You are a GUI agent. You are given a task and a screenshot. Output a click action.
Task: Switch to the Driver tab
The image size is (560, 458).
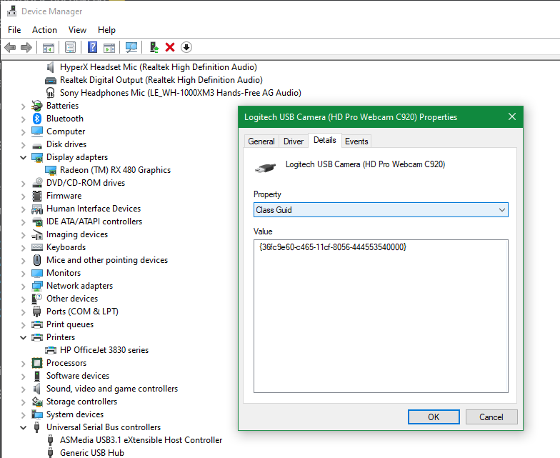pos(293,141)
